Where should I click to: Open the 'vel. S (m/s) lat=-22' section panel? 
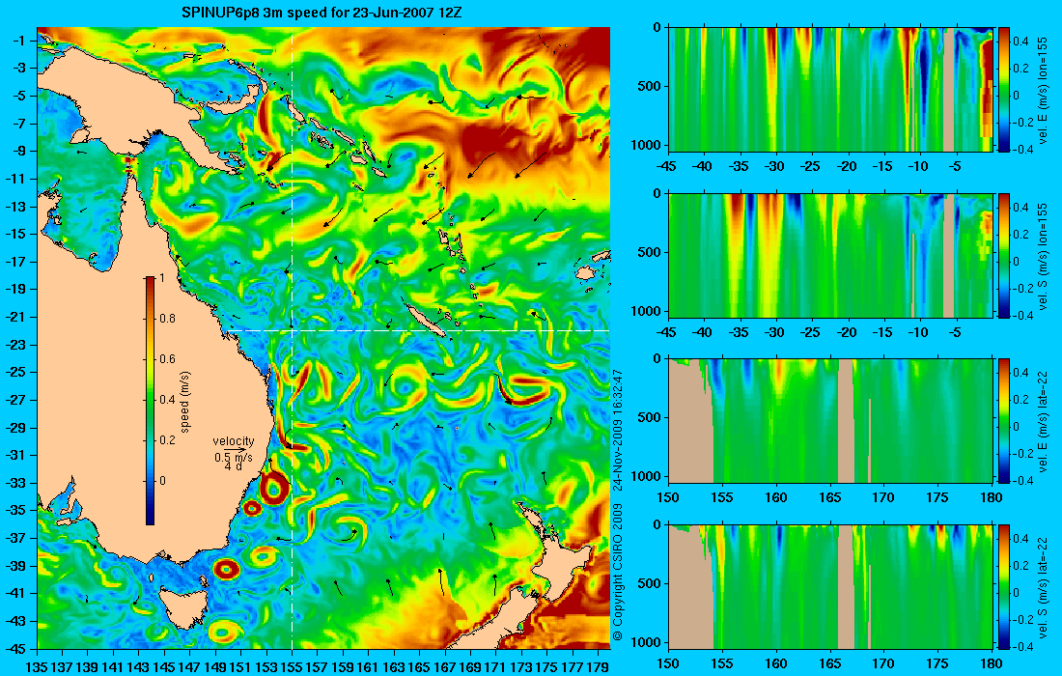[831, 586]
